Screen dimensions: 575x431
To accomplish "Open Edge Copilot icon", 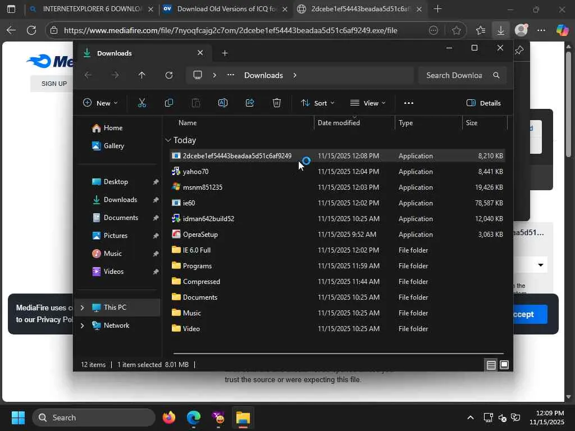I will [x=562, y=30].
